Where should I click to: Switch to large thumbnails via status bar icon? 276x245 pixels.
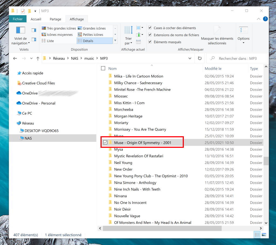click(x=264, y=235)
